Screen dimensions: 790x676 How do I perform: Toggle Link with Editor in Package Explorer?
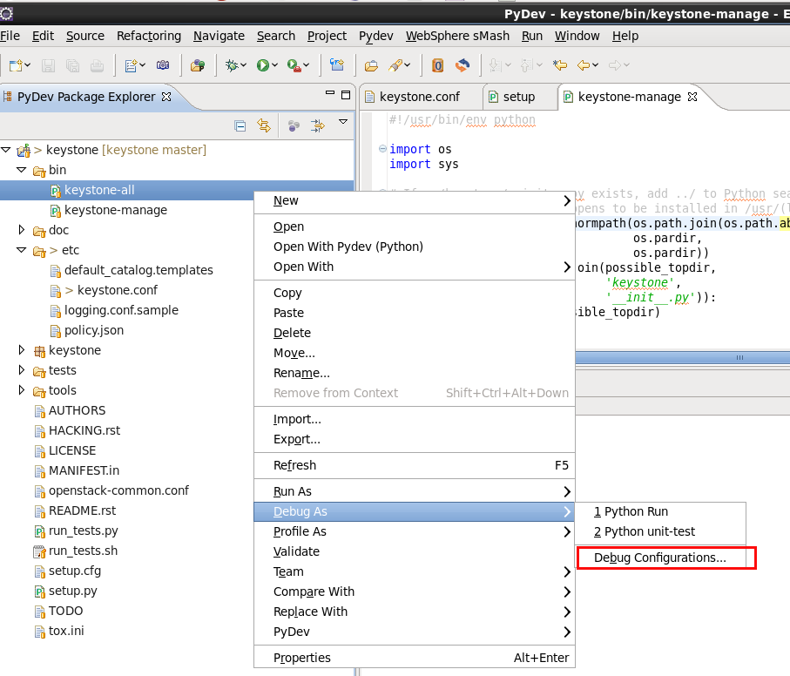click(264, 125)
